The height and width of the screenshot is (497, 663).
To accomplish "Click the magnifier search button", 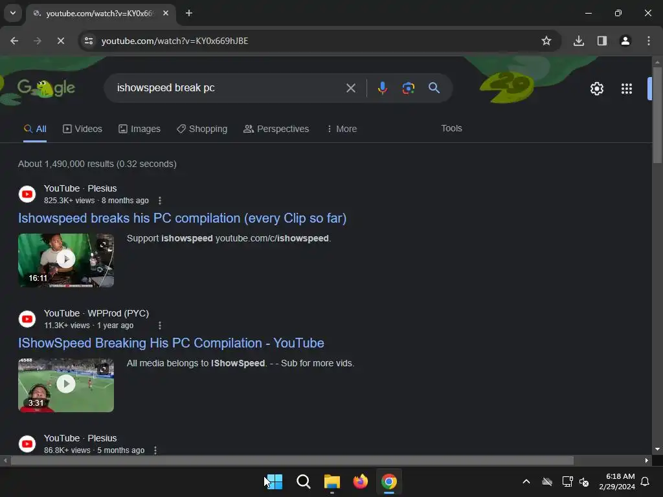I will [434, 88].
